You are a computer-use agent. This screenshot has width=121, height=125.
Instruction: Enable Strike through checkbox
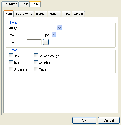pyautogui.click(x=36, y=56)
